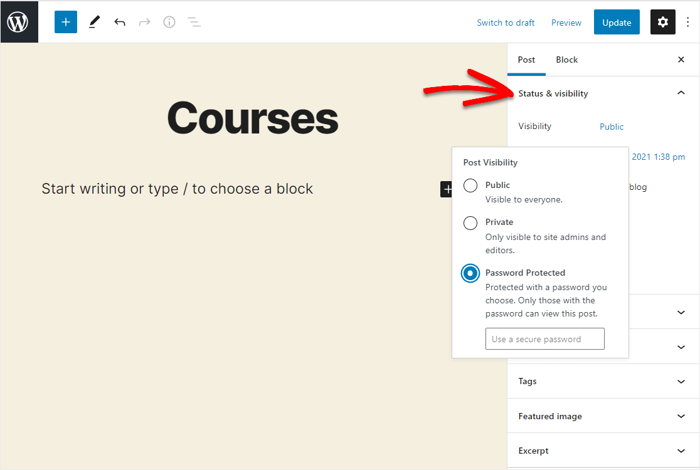The height and width of the screenshot is (470, 700).
Task: Click the Start writing paragraph placeholder
Action: (x=178, y=189)
